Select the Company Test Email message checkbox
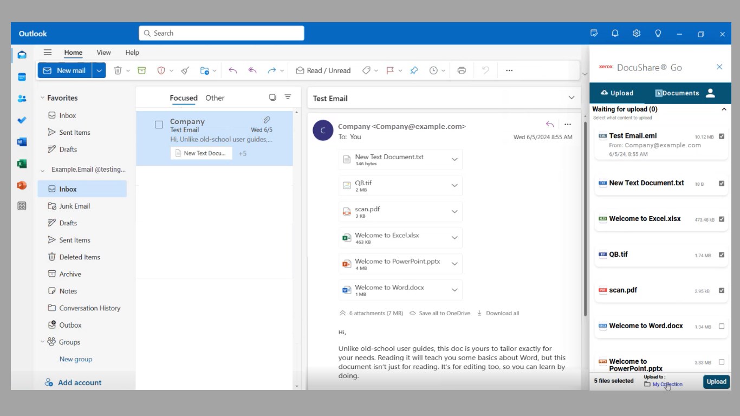Viewport: 740px width, 416px height. 159,125
